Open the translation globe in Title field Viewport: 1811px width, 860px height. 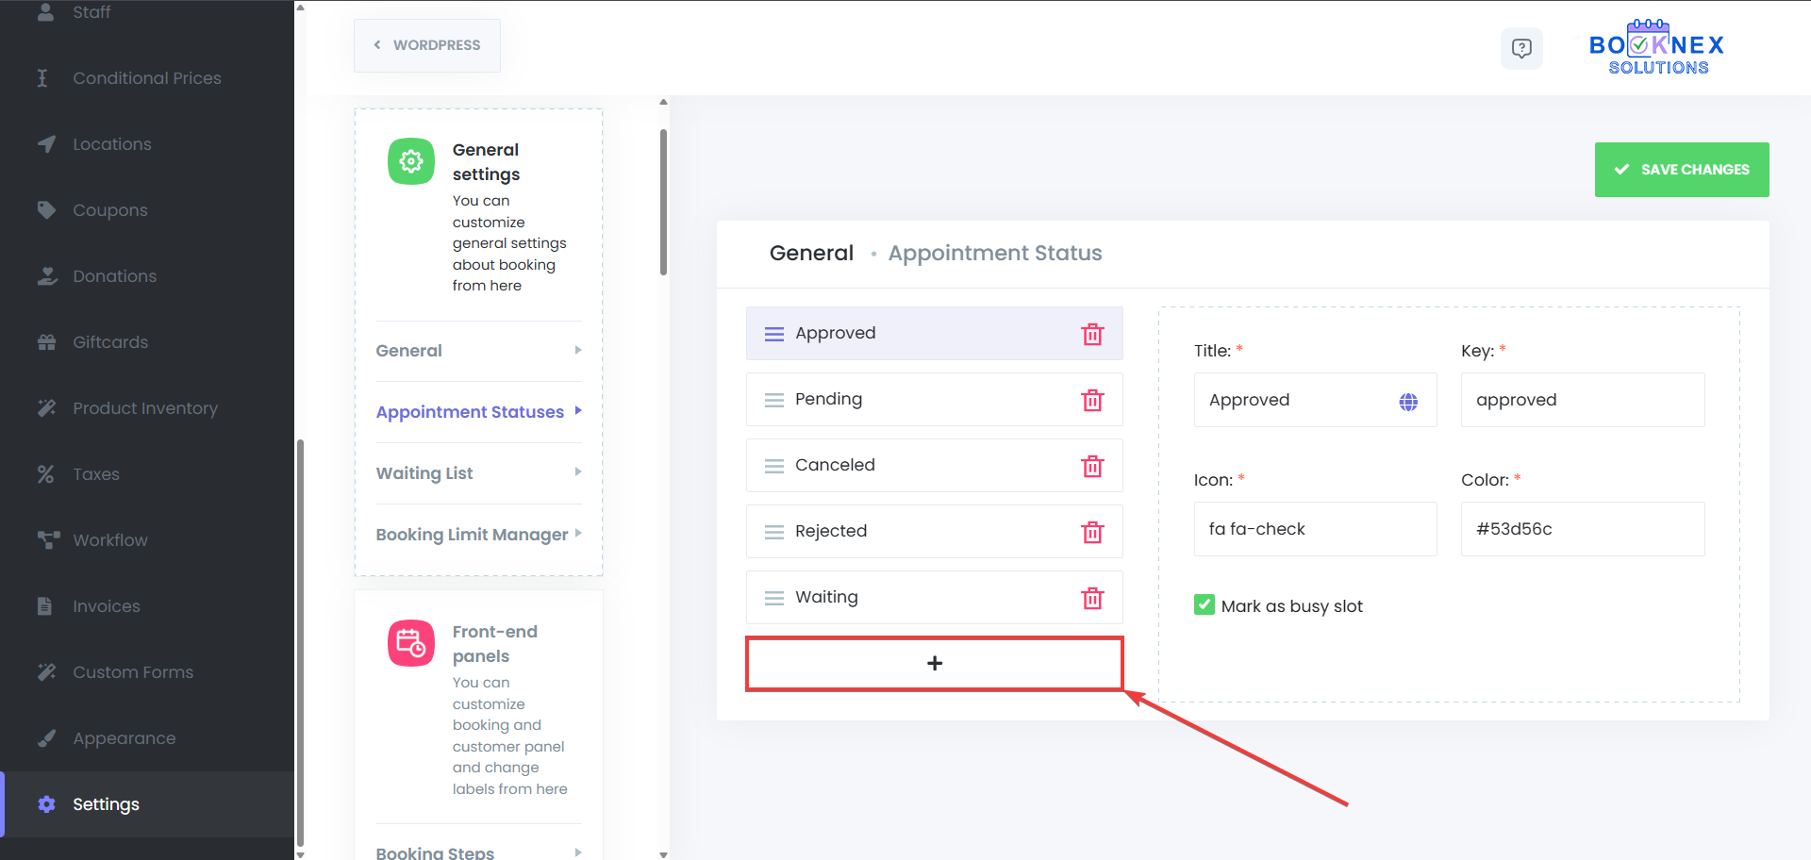tap(1408, 402)
